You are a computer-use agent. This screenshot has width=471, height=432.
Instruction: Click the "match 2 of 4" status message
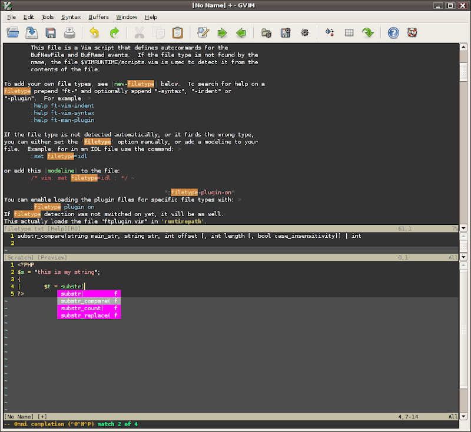(x=117, y=424)
